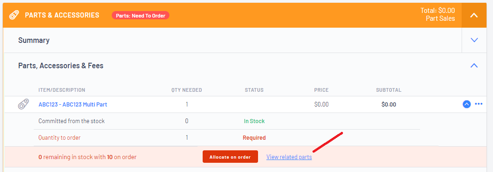493x172 pixels.
Task: Collapse the Parts & Accessories orange section
Action: 474,15
